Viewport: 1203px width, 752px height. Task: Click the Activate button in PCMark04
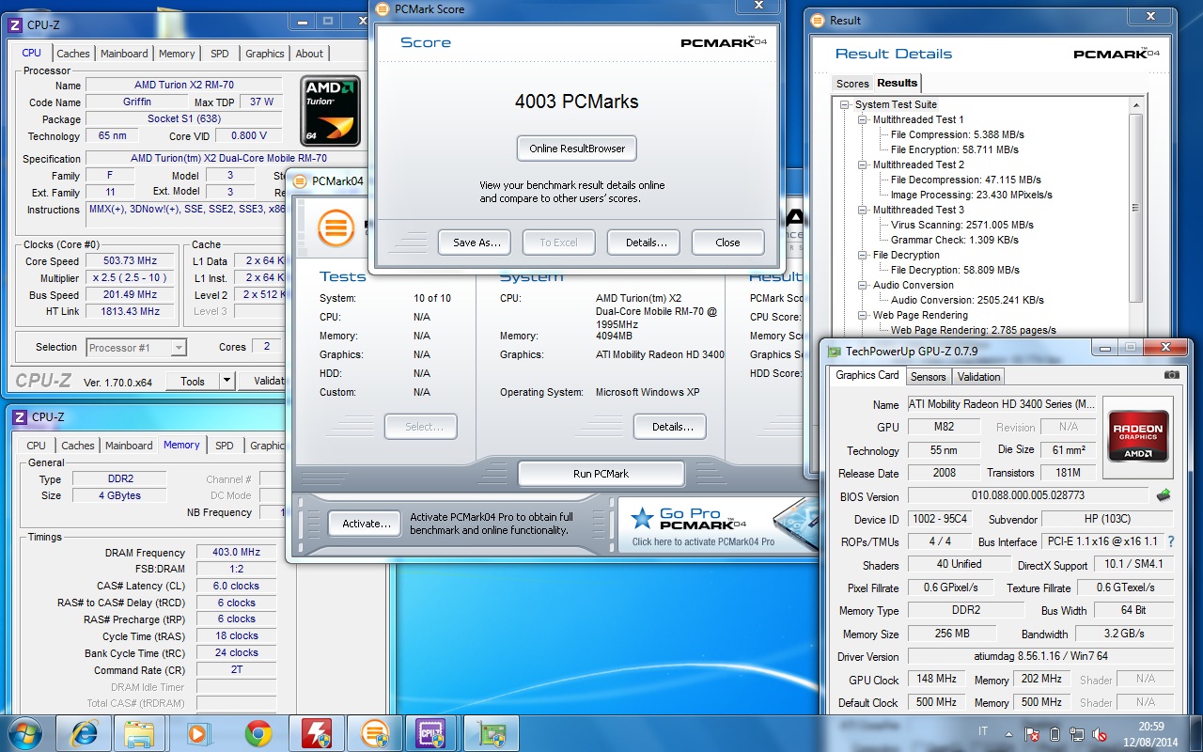[367, 524]
